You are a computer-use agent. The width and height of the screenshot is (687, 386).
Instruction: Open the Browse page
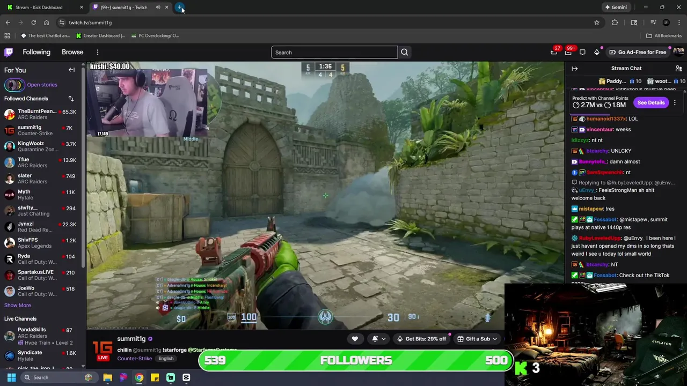pyautogui.click(x=72, y=52)
